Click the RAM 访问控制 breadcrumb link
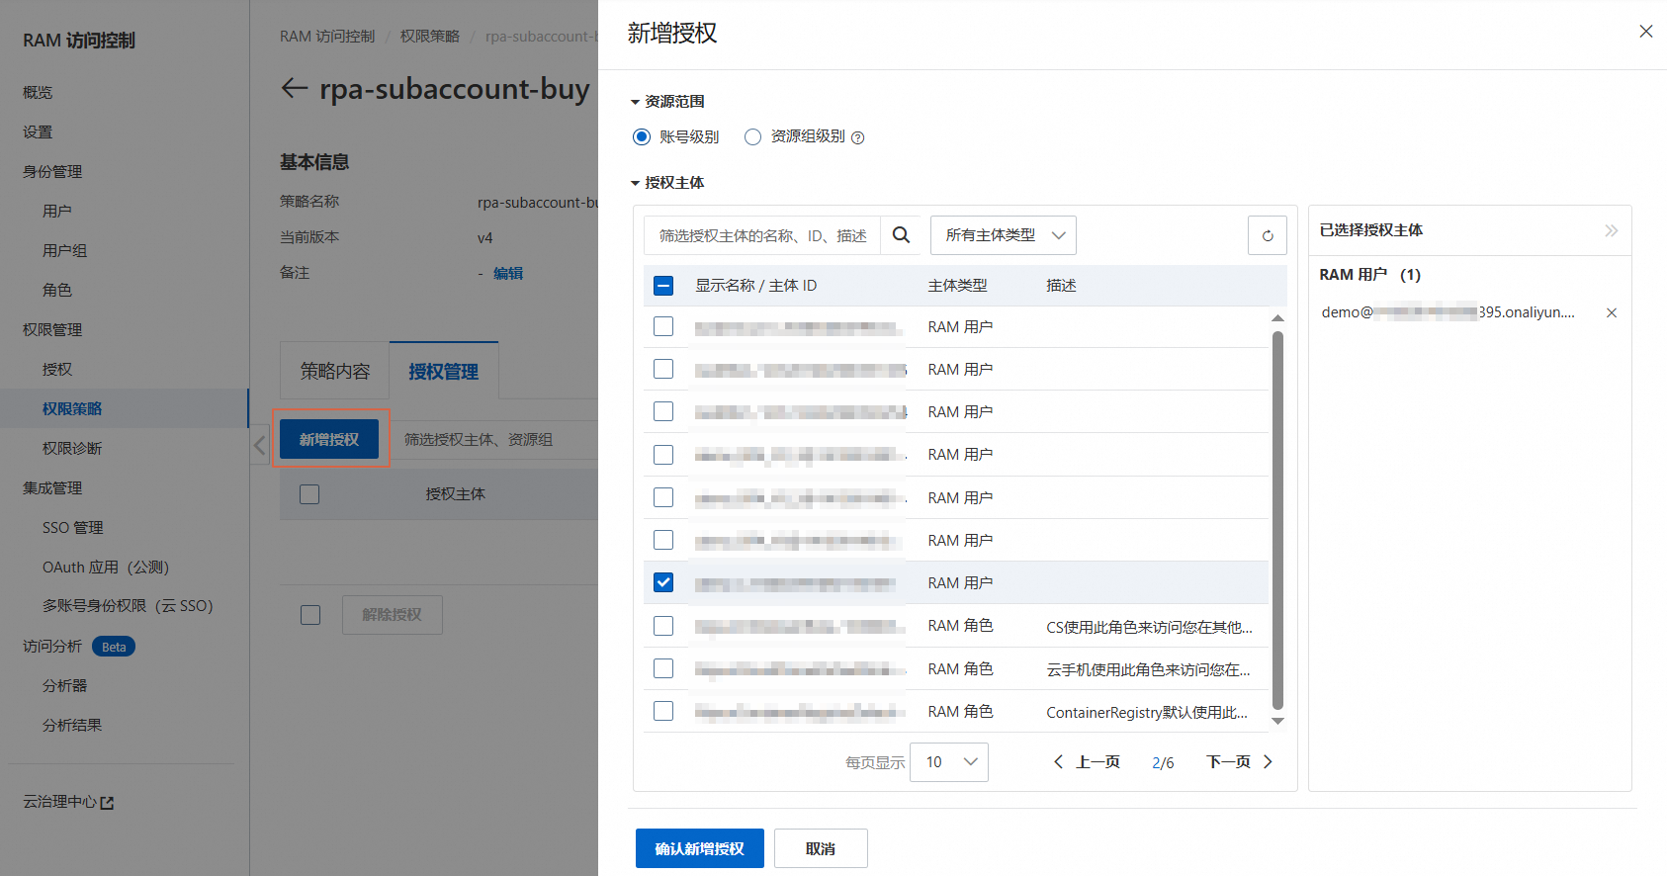Image resolution: width=1667 pixels, height=876 pixels. (327, 37)
